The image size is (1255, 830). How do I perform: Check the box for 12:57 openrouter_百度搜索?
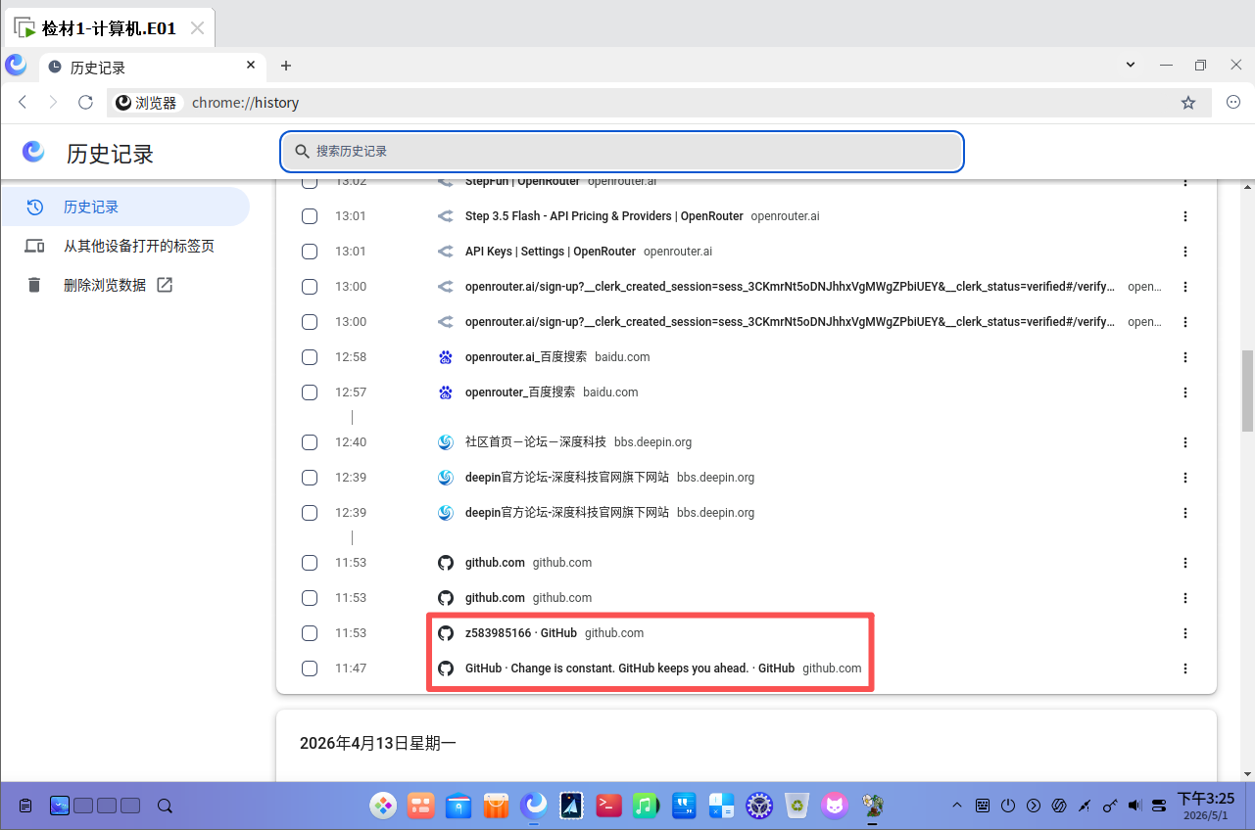310,392
